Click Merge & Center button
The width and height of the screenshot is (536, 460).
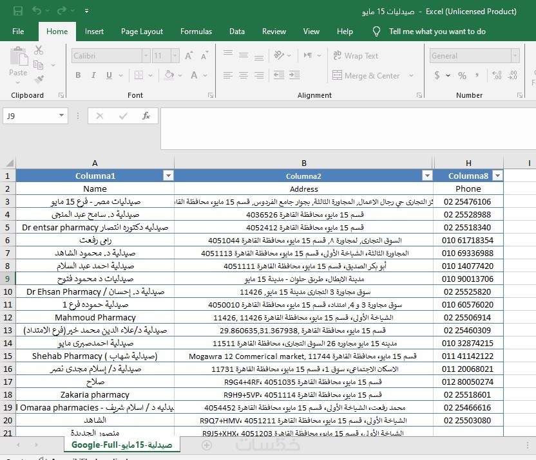[366, 75]
